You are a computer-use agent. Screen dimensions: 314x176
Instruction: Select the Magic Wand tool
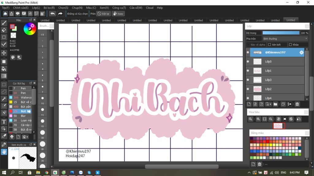(x=4, y=99)
